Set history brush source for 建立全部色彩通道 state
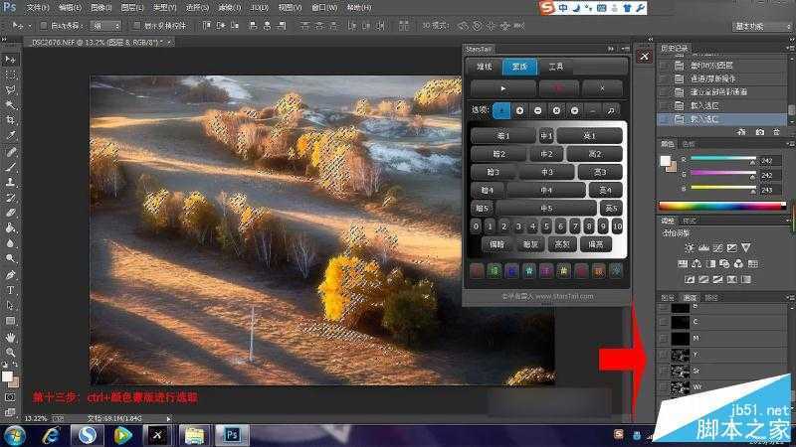 tap(664, 92)
